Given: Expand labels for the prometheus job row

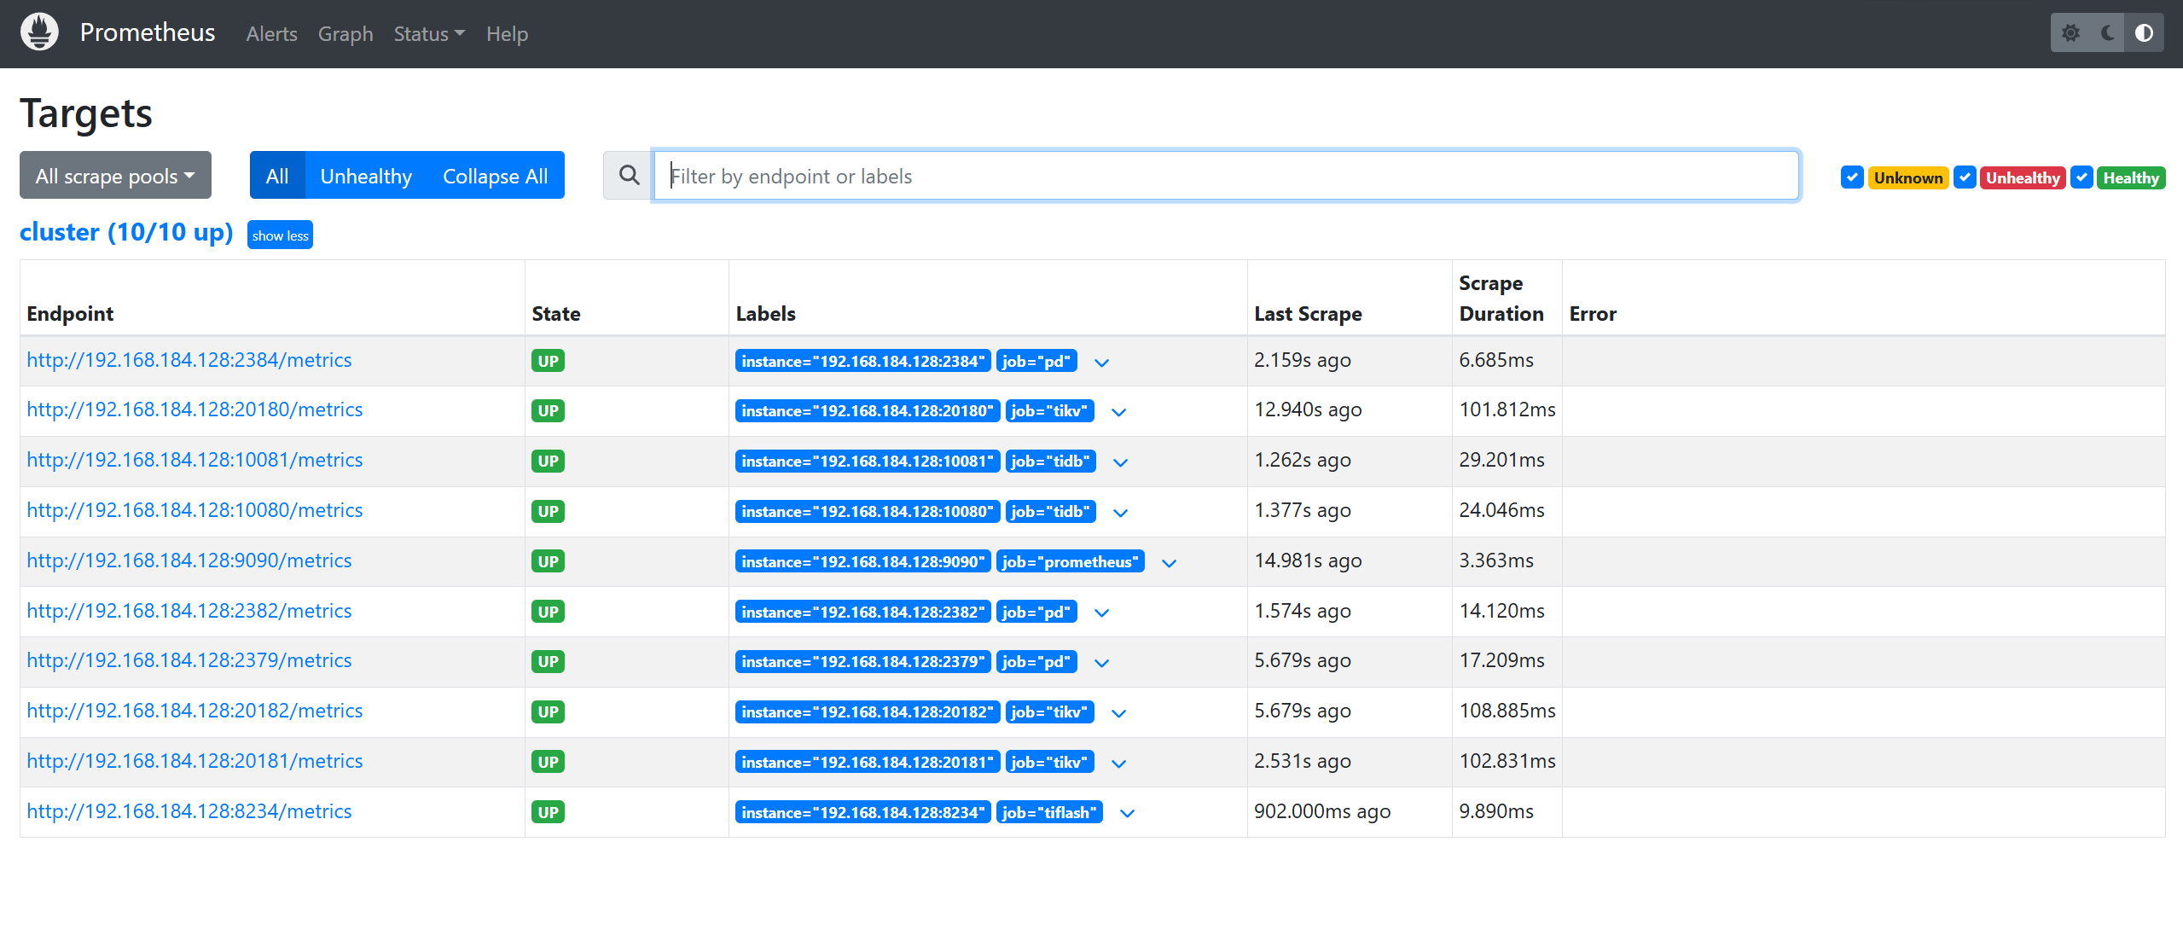Looking at the screenshot, I should [x=1170, y=562].
